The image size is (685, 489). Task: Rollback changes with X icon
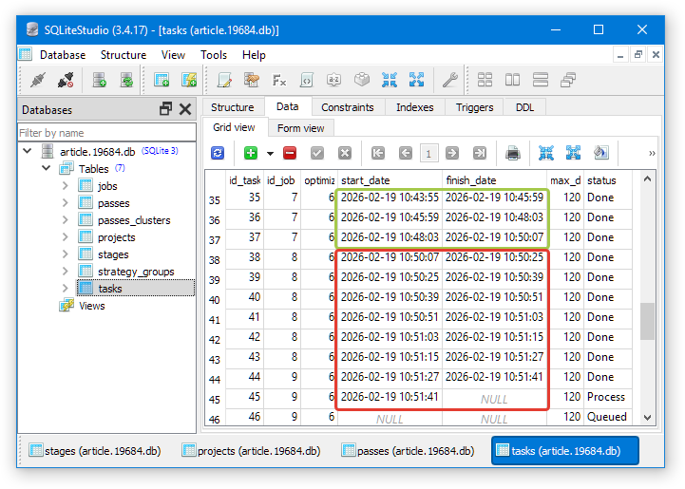[x=345, y=153]
